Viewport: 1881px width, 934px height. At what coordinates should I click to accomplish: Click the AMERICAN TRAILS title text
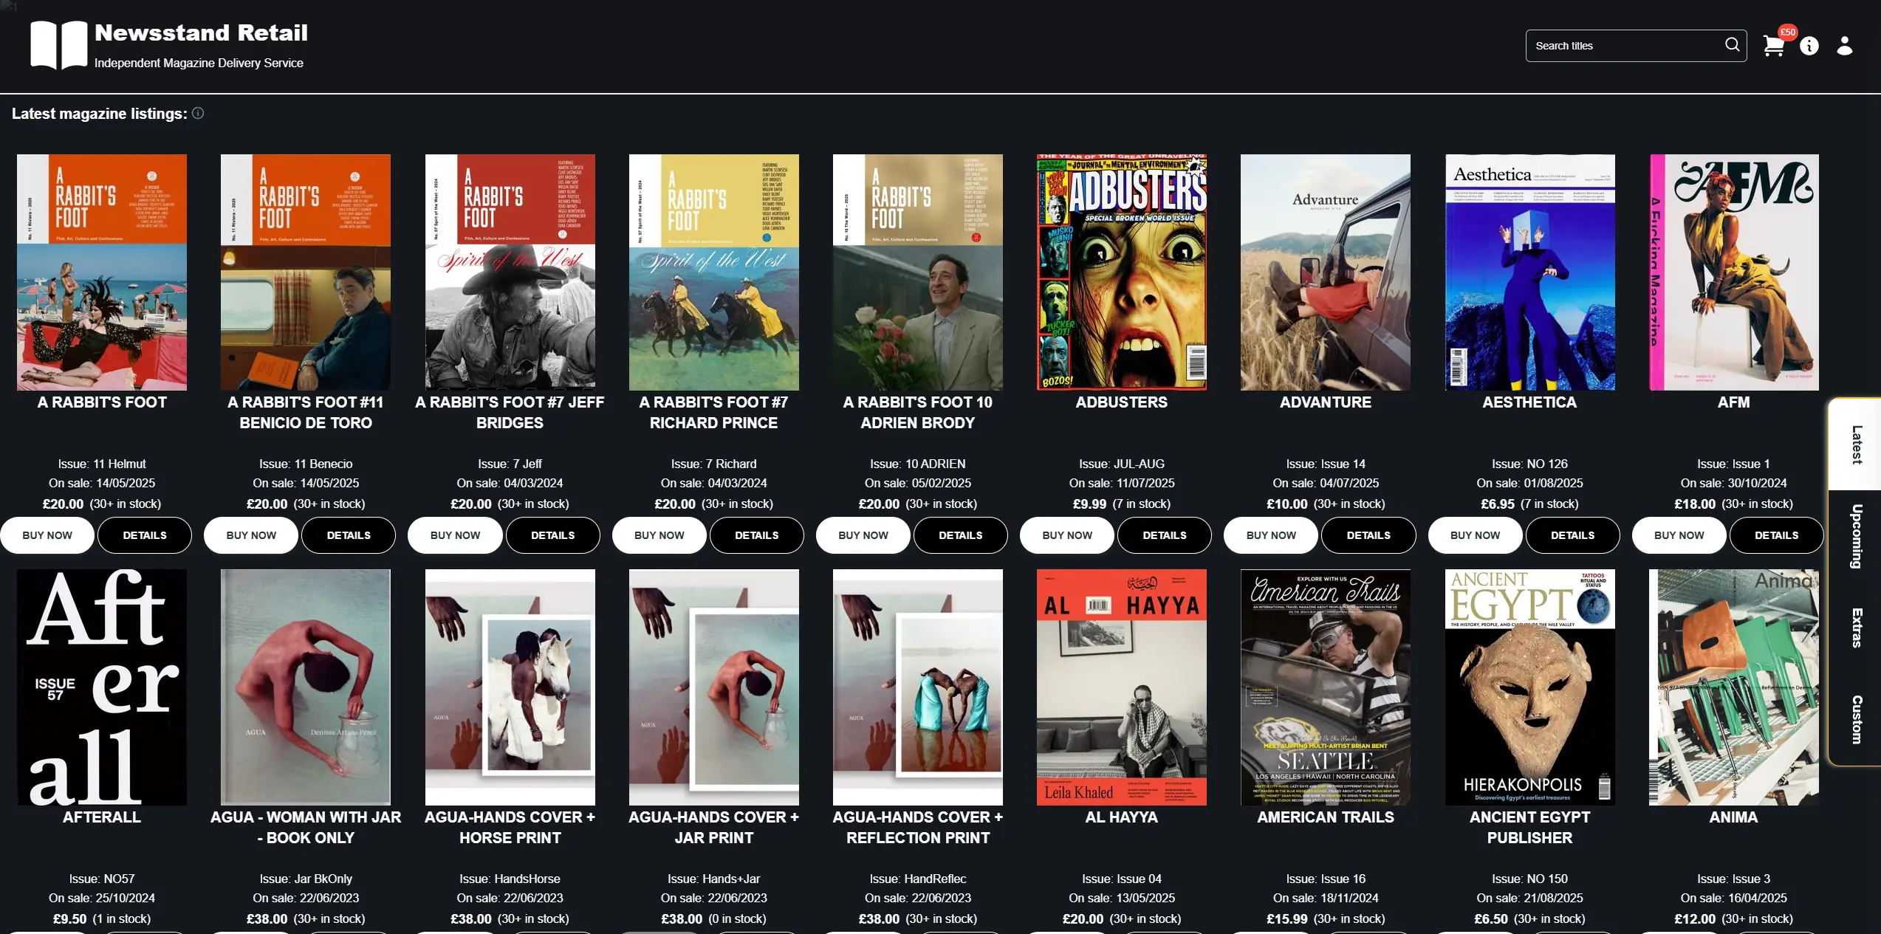tap(1326, 817)
